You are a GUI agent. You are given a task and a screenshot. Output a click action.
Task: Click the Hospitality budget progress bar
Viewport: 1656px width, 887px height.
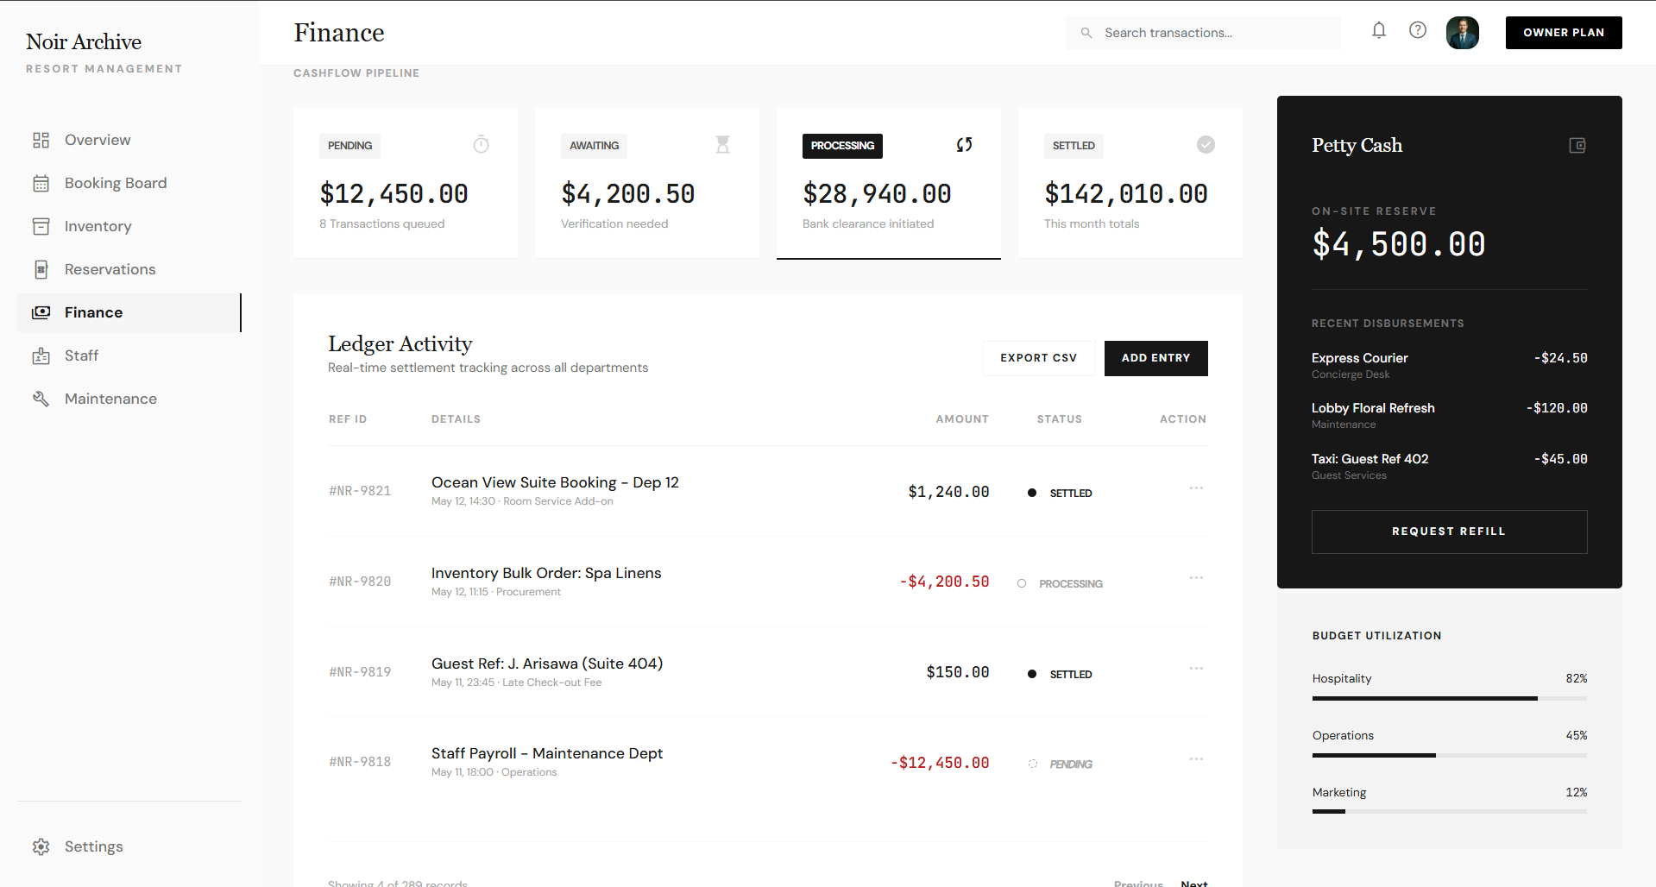click(1449, 698)
